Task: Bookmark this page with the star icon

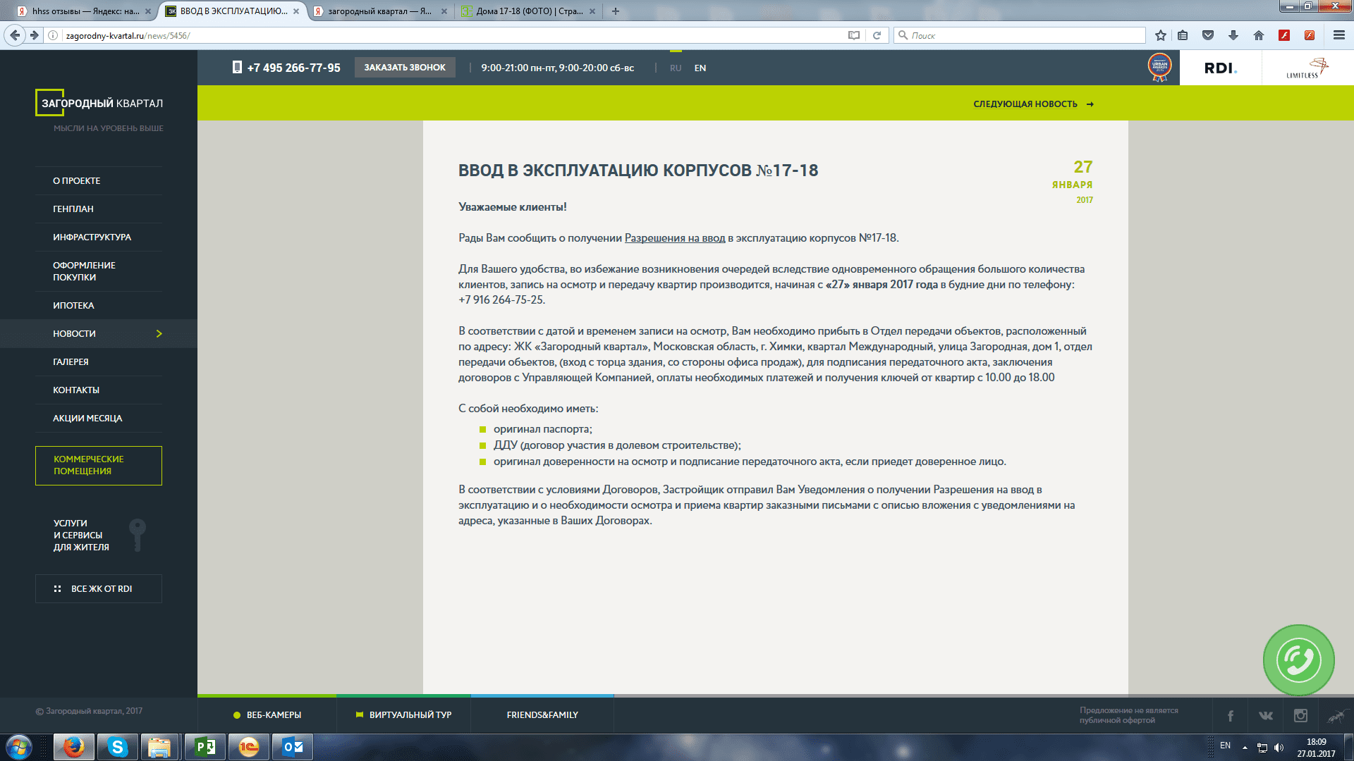Action: (x=1161, y=35)
